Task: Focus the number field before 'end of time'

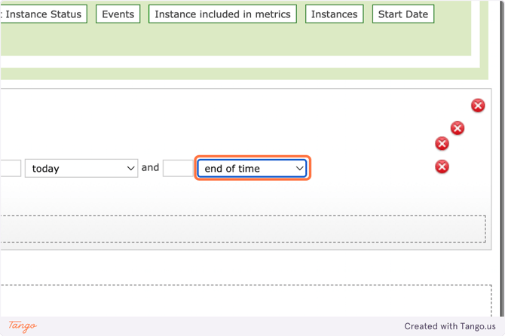Action: coord(178,168)
